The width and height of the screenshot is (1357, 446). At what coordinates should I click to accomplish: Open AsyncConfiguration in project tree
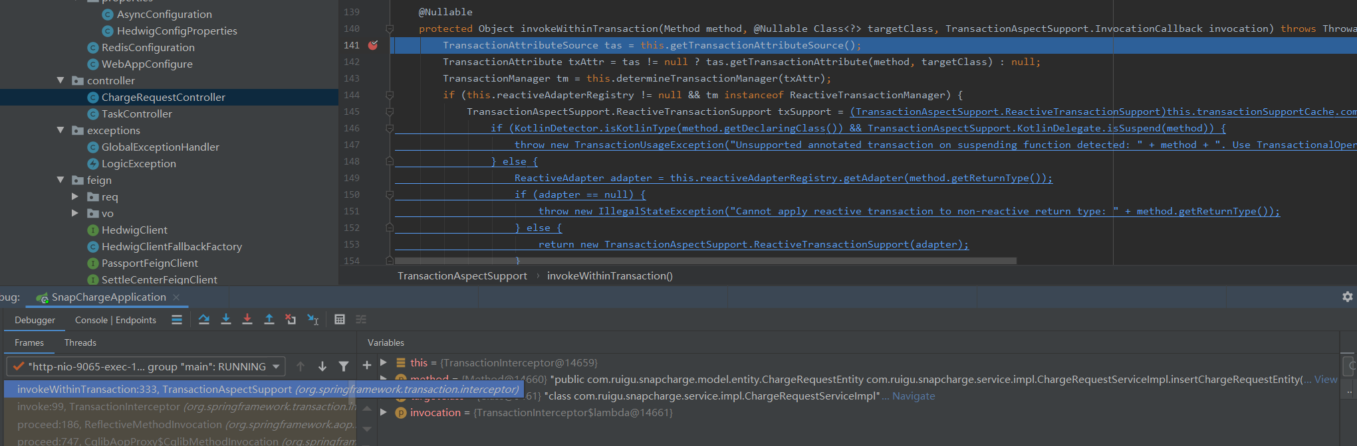(164, 15)
